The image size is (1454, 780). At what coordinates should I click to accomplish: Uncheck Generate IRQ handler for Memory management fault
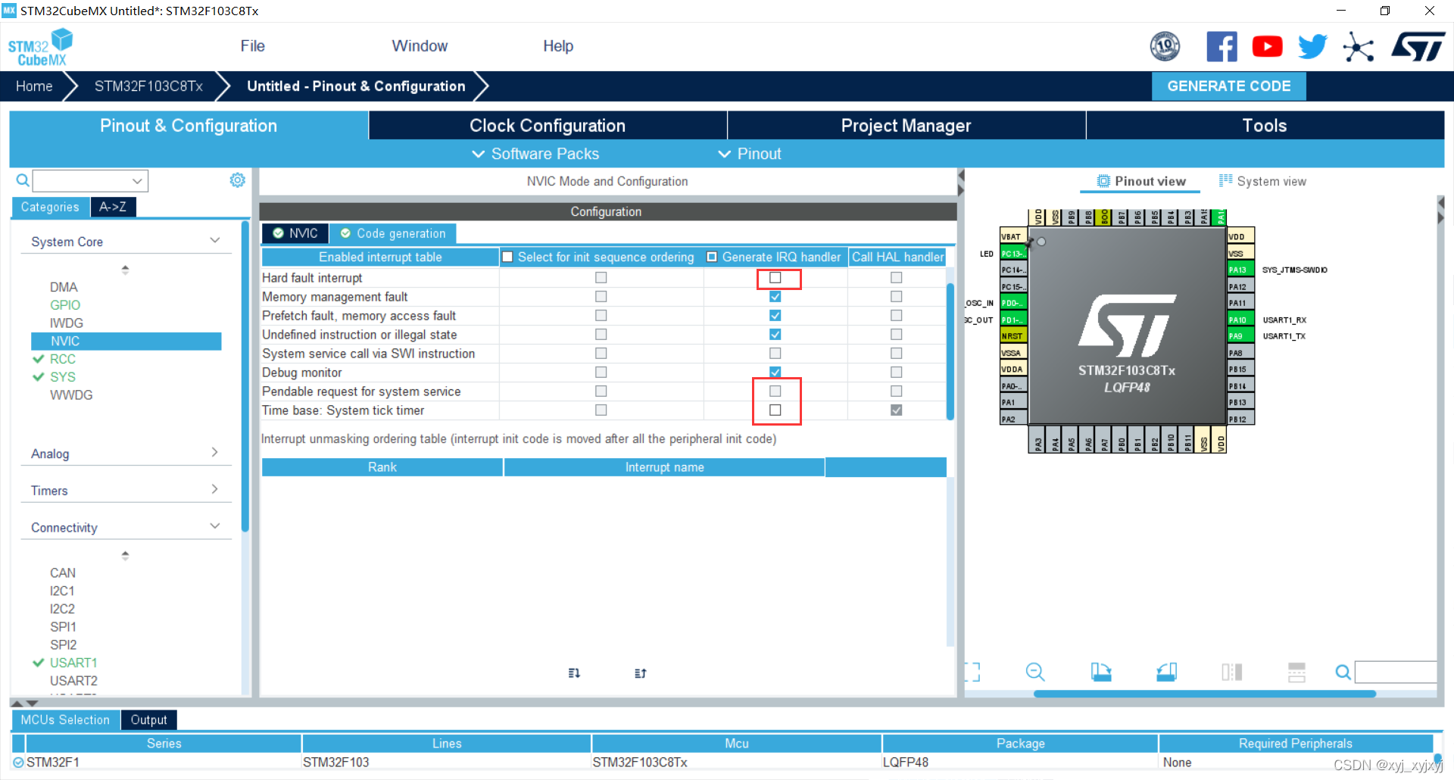tap(775, 297)
